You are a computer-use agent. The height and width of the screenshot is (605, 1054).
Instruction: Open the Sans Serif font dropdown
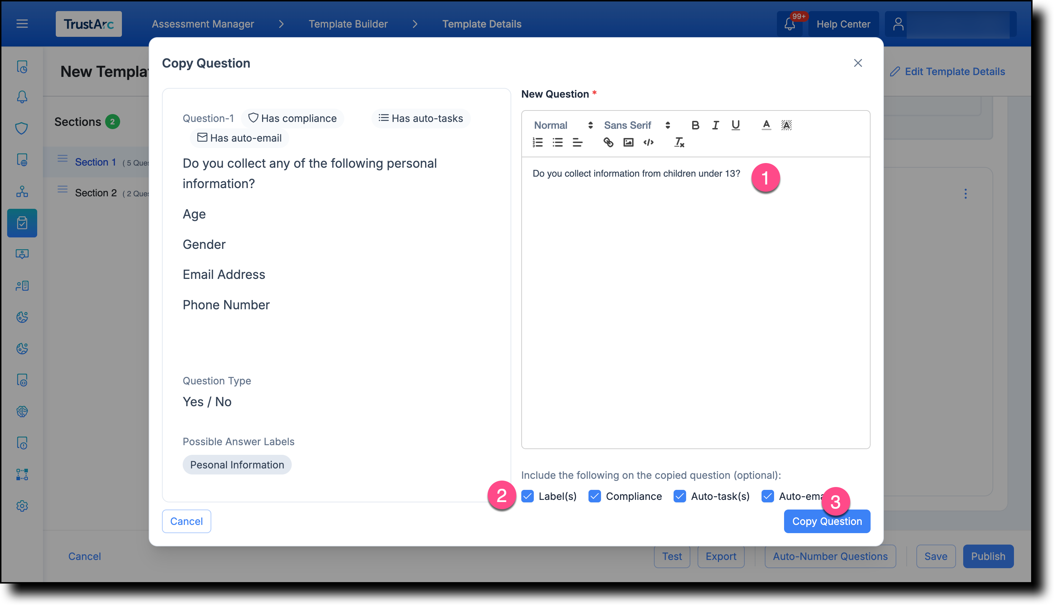(637, 125)
